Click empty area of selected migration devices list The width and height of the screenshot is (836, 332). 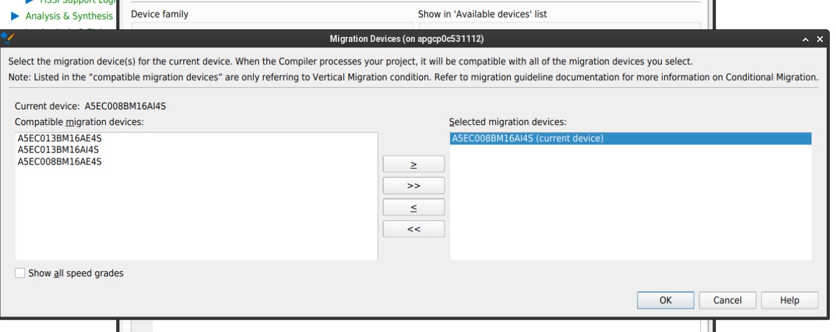[630, 206]
